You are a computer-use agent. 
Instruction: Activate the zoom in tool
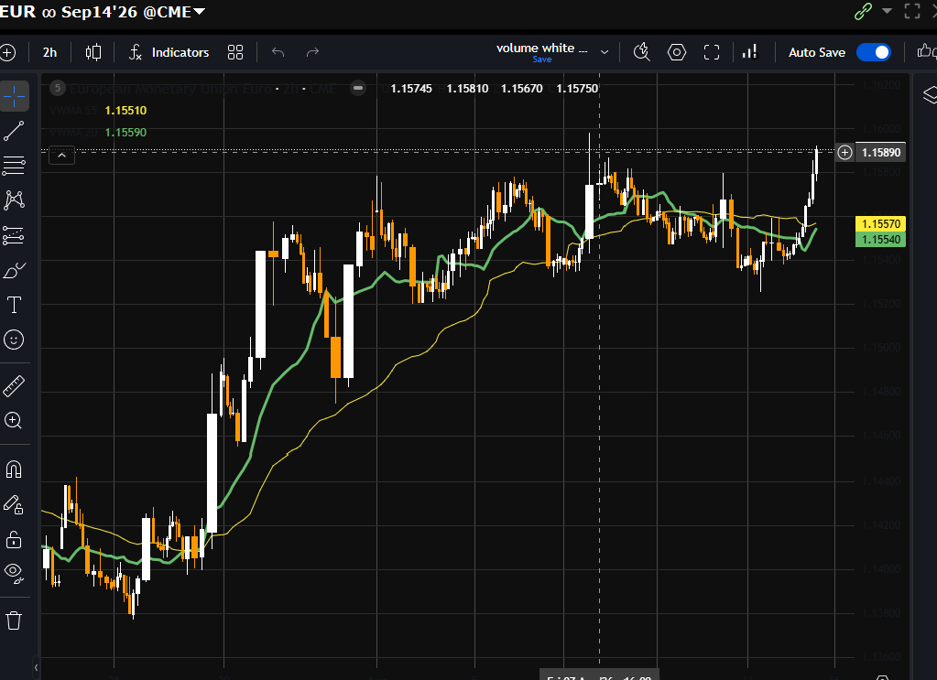point(14,421)
